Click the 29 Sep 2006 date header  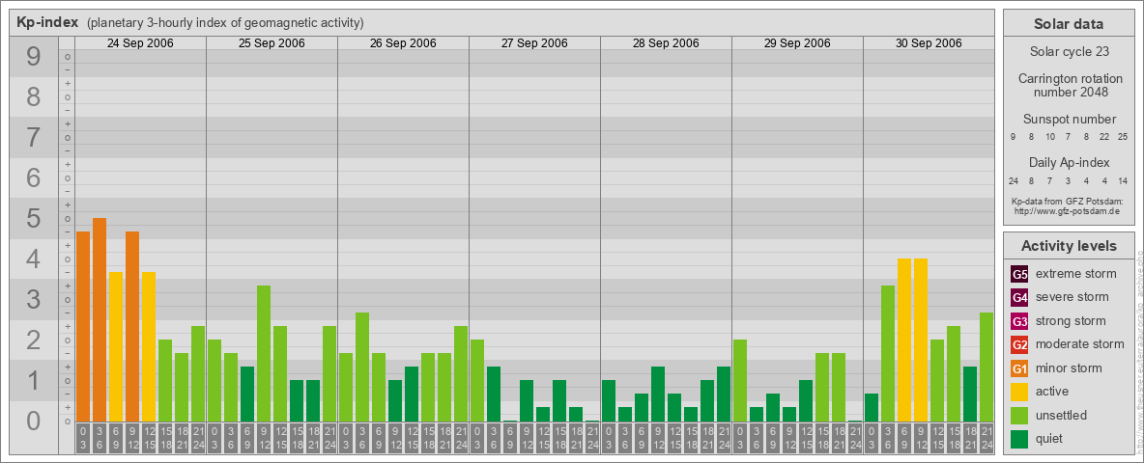coord(797,43)
